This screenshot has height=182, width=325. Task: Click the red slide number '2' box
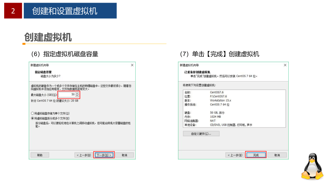coord(13,11)
